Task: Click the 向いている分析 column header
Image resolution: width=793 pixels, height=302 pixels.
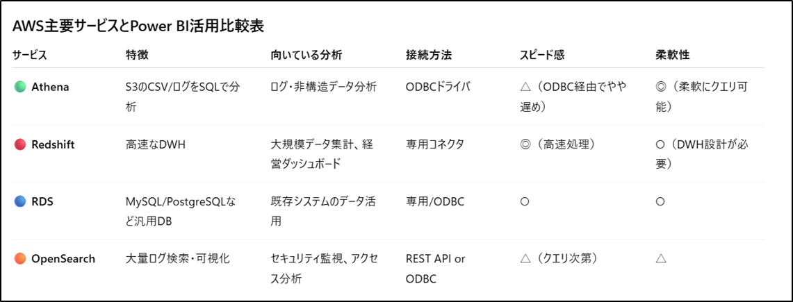Action: click(306, 55)
